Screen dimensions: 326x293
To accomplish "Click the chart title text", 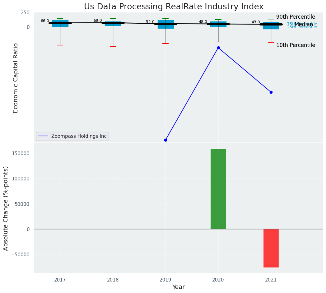I will [174, 7].
